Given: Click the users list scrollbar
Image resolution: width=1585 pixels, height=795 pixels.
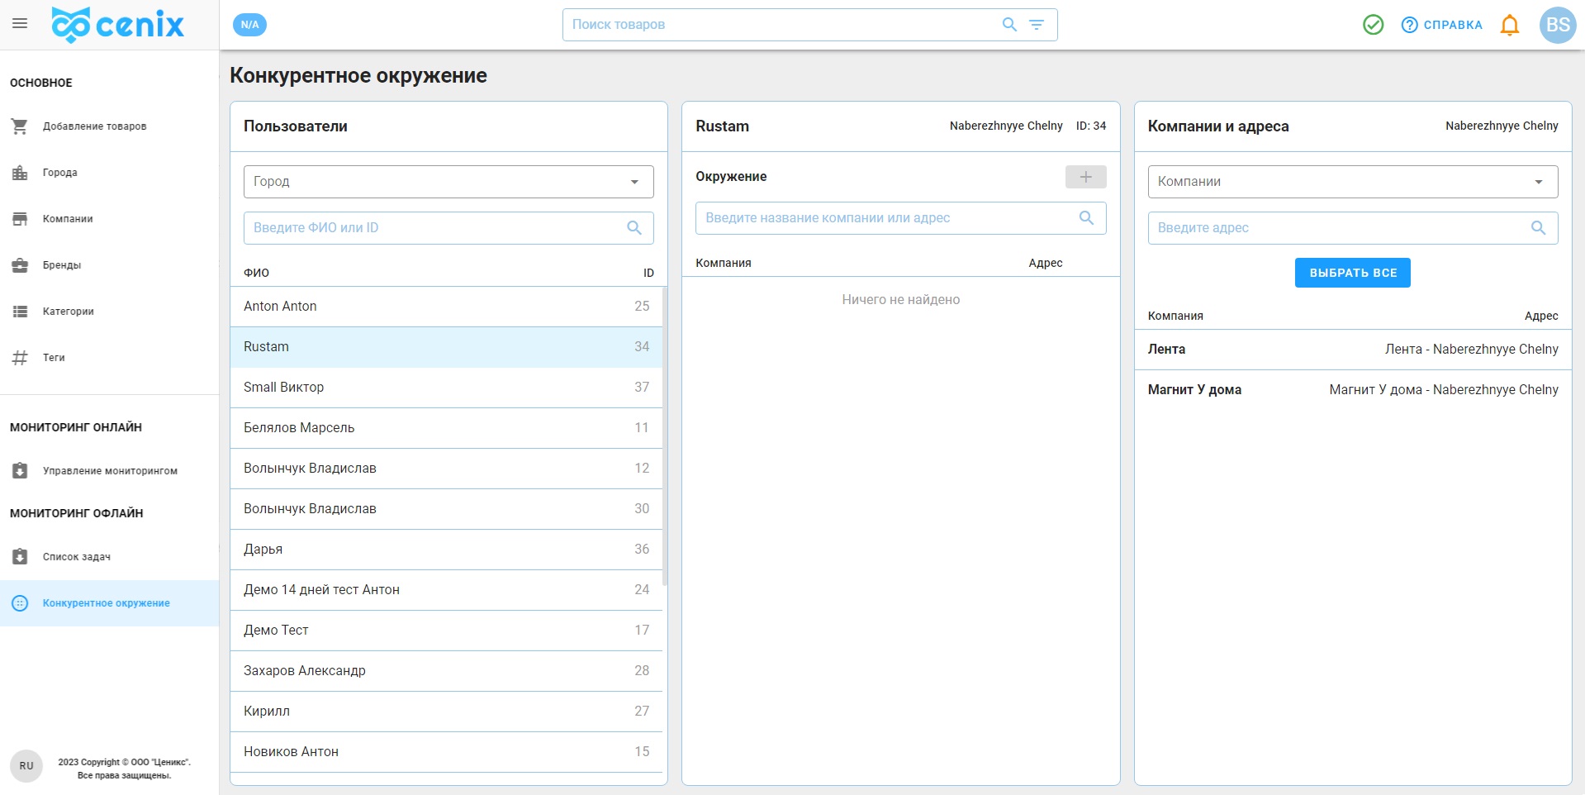Looking at the screenshot, I should 665,436.
